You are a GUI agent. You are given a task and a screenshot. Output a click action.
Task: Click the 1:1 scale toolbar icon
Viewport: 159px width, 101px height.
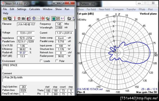click(62, 19)
